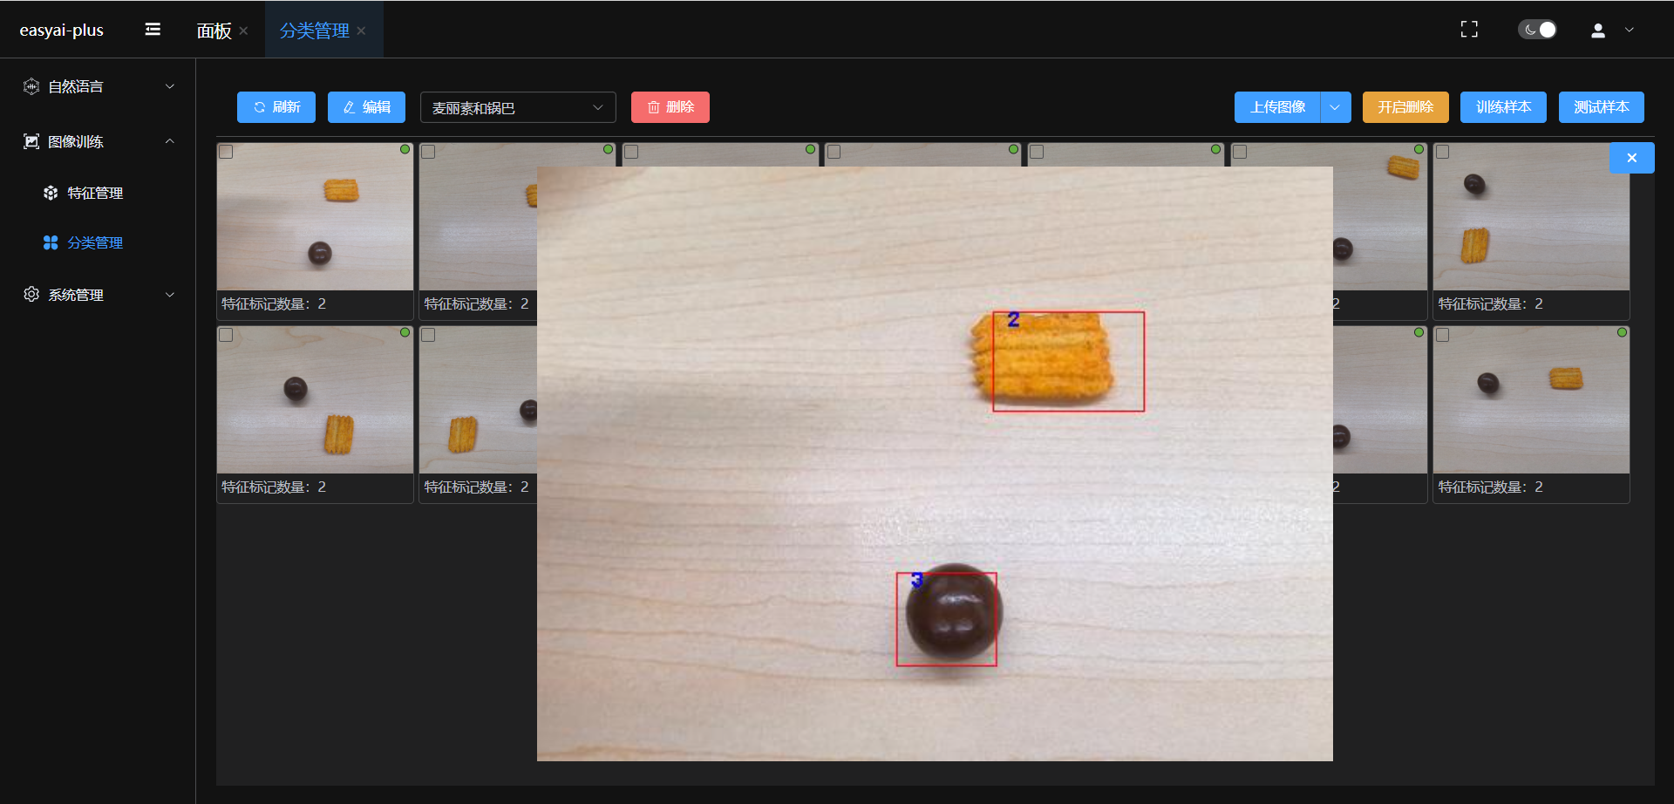Collapse the sidebar with the hamburger icon

[x=153, y=30]
